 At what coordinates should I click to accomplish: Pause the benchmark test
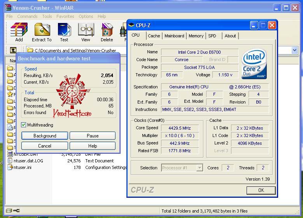[93, 135]
